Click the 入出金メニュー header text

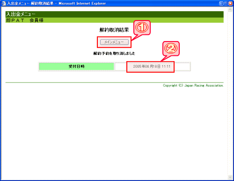pos(21,14)
